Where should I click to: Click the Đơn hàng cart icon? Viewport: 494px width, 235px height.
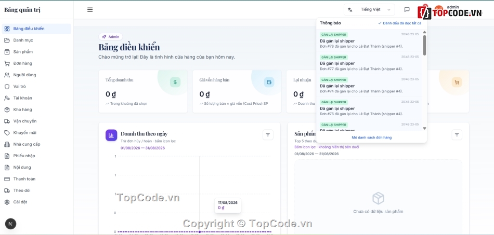[7, 63]
